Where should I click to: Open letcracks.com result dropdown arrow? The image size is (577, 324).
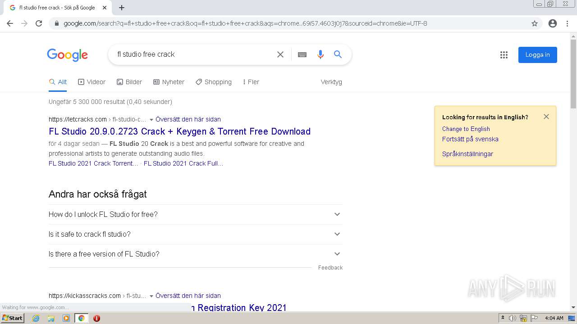[151, 120]
